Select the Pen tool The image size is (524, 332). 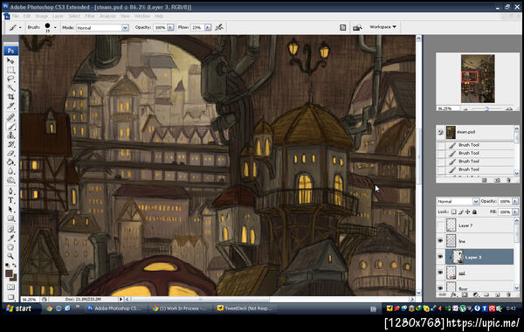click(10, 191)
